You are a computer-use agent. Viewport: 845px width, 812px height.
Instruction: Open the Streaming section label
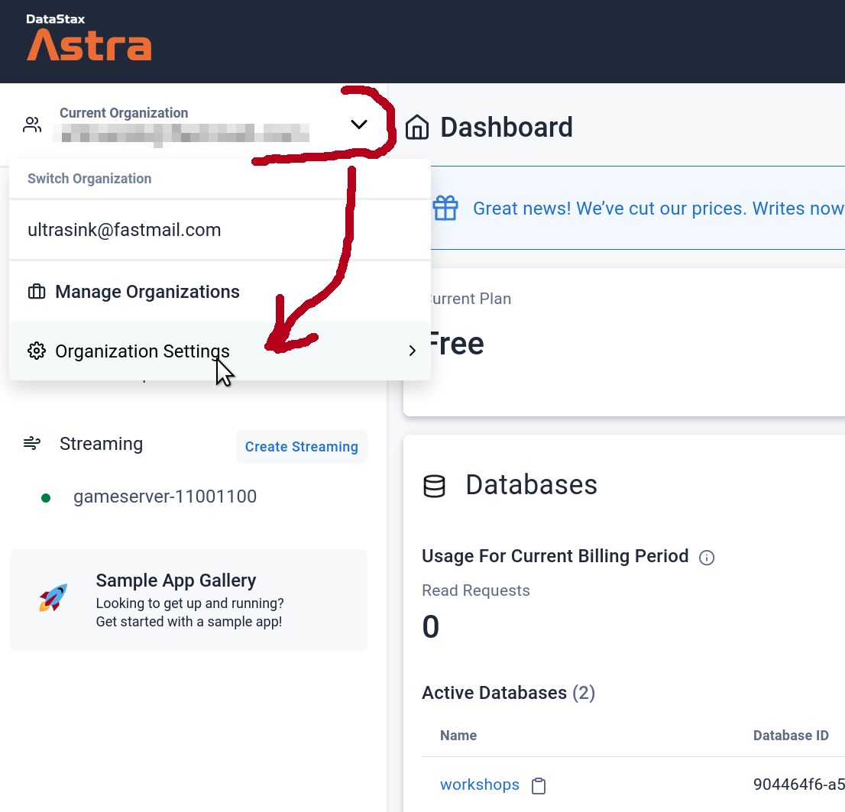tap(102, 444)
